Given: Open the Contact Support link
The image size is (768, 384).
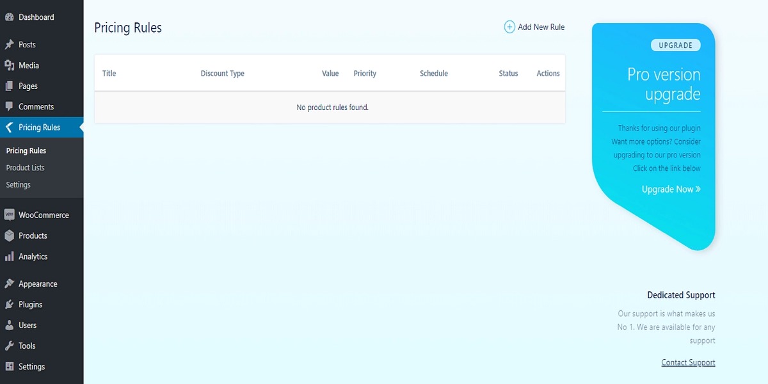Looking at the screenshot, I should pyautogui.click(x=688, y=363).
